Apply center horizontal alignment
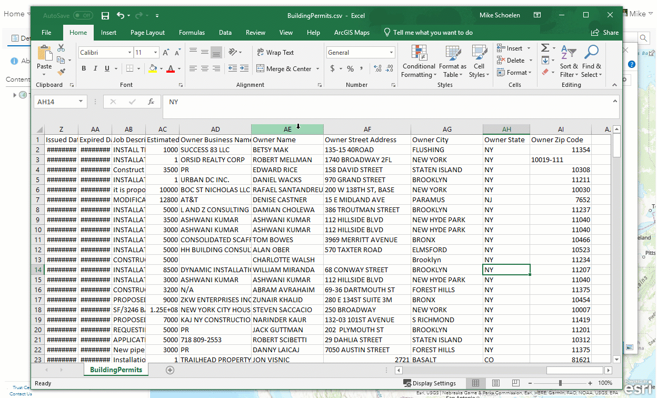Screen dimensions: 657x398 [204, 69]
